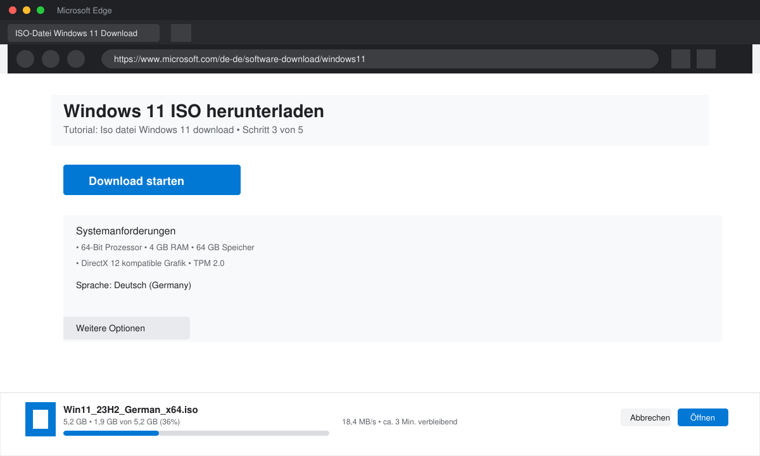Click the DirectX 12 kompatible Grafik line
Image resolution: width=760 pixels, height=456 pixels.
[x=150, y=263]
